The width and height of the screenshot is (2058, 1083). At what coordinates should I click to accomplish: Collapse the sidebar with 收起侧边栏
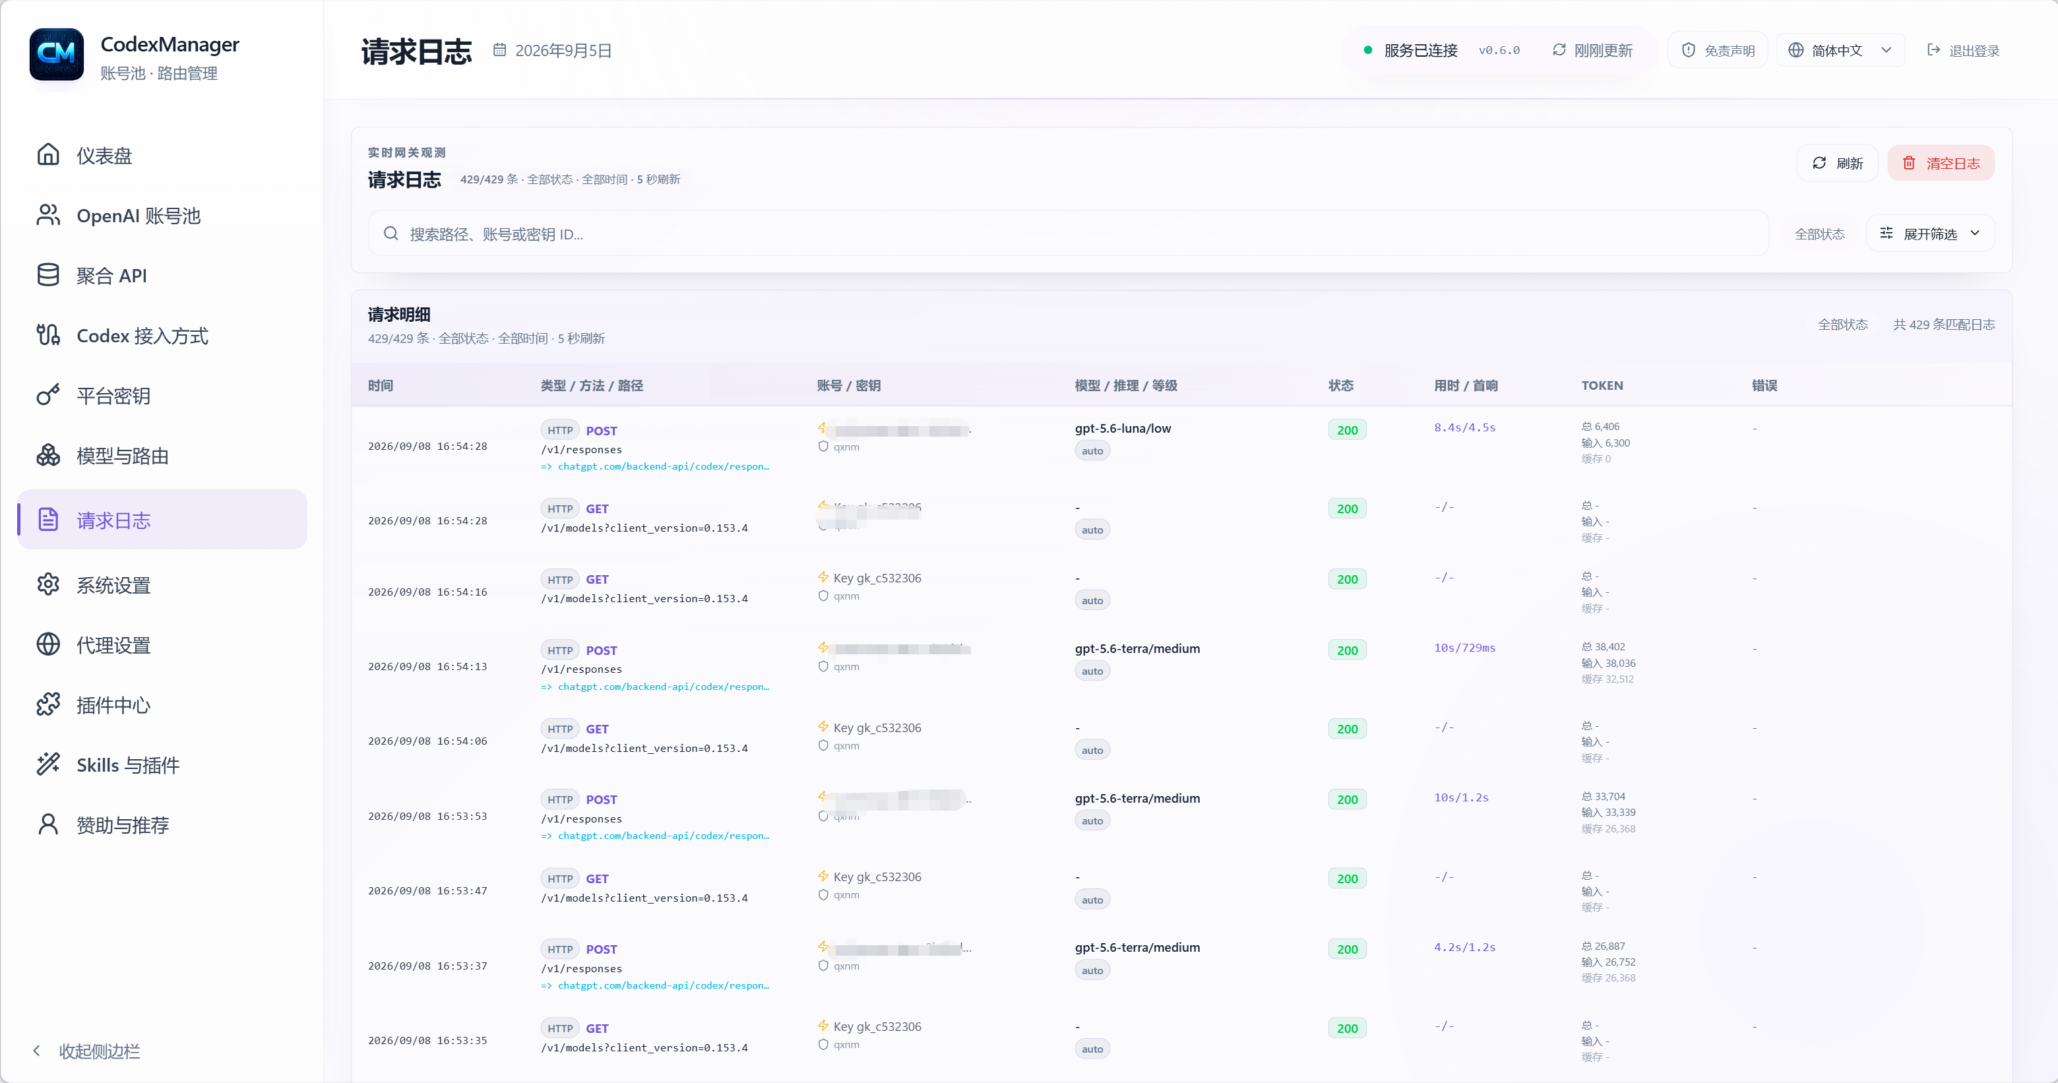[86, 1051]
